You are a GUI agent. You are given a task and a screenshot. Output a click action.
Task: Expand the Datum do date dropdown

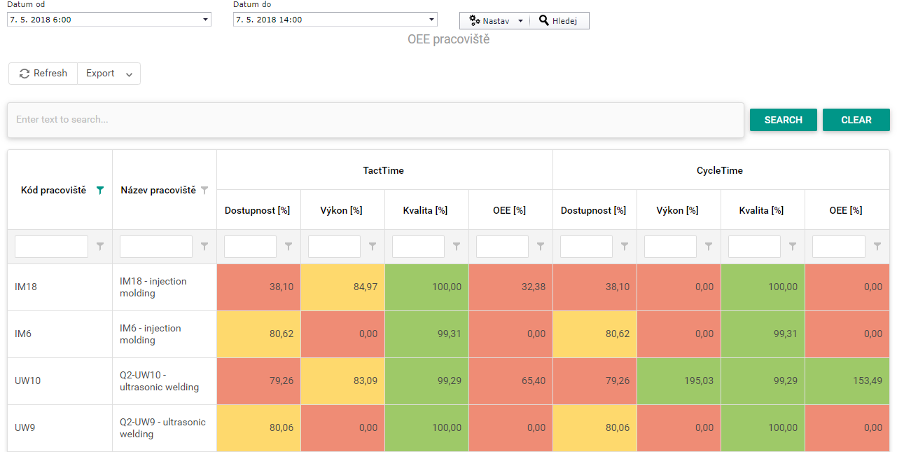click(x=431, y=20)
